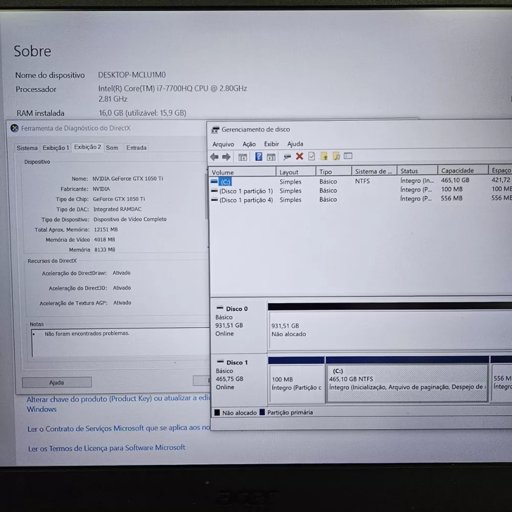Image resolution: width=512 pixels, height=512 pixels.
Task: Click the list settings view icon
Action: [x=348, y=156]
